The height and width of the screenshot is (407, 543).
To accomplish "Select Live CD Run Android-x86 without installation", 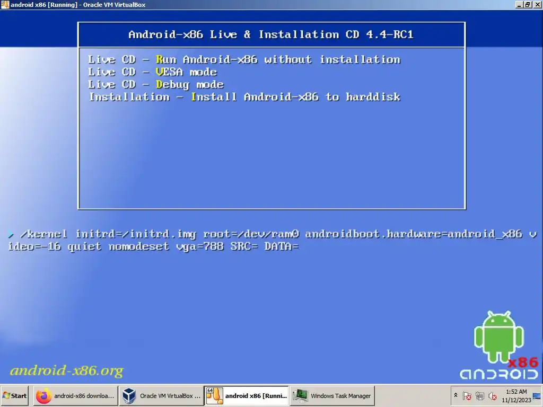I will click(244, 59).
